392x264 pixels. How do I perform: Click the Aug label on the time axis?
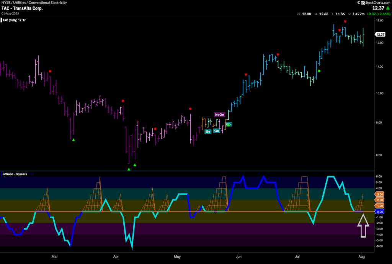(x=361, y=256)
